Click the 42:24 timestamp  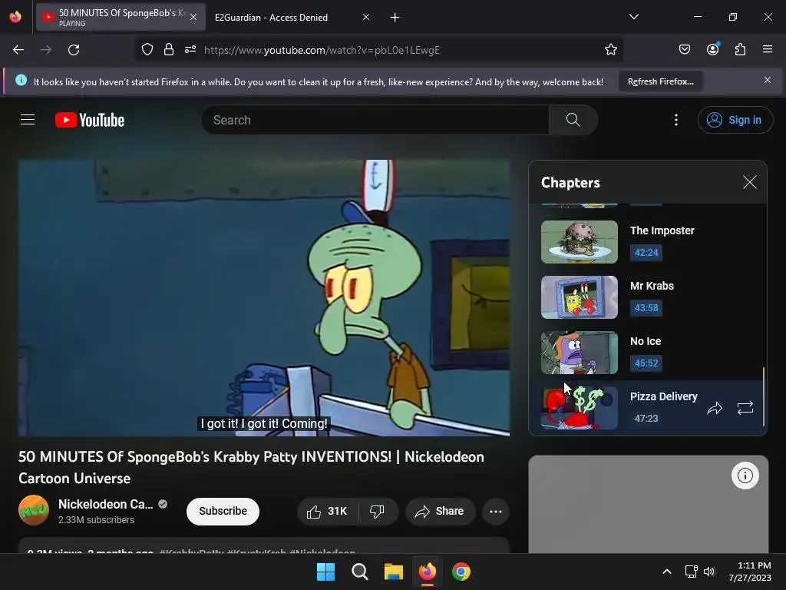click(x=646, y=252)
